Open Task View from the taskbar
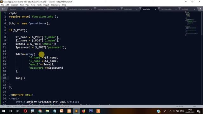This screenshot has height=114, width=203. [18, 111]
